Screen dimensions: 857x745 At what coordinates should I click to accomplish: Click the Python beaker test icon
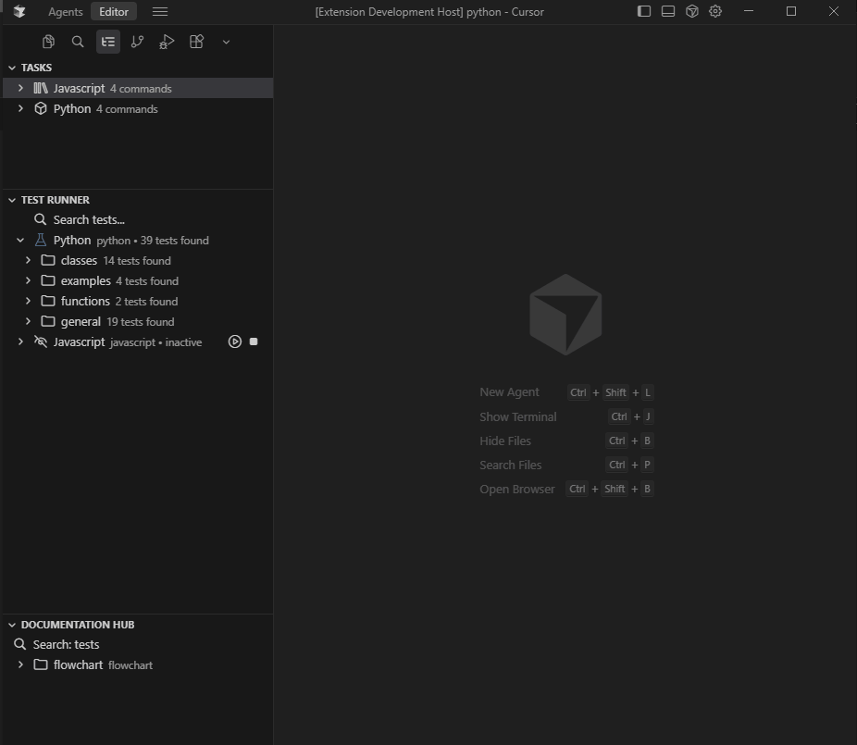coord(41,240)
